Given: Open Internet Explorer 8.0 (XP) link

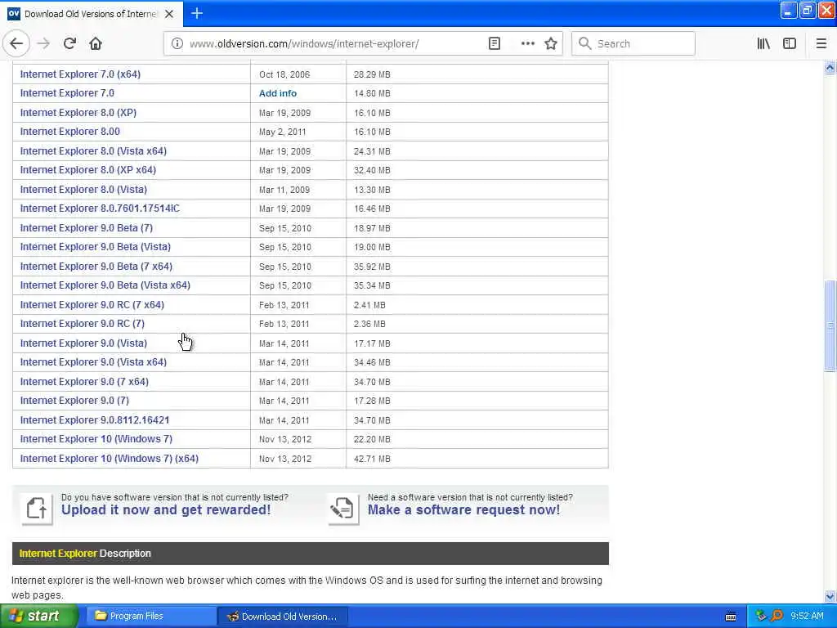Looking at the screenshot, I should 78,113.
